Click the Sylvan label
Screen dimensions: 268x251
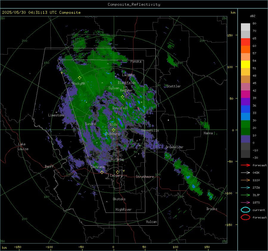pos(114,88)
